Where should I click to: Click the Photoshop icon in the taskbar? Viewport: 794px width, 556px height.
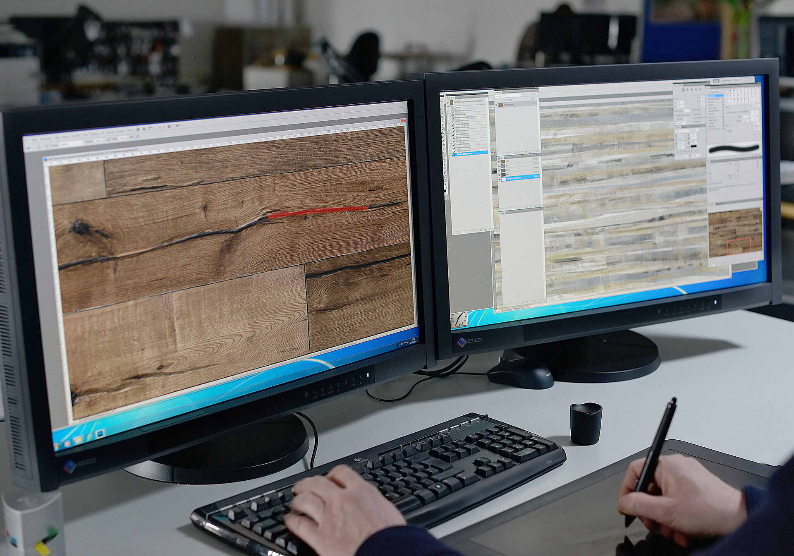[100, 434]
